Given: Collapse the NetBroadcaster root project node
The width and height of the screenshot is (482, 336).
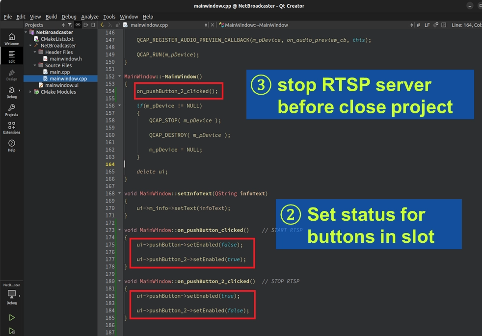Looking at the screenshot, I should 26,32.
